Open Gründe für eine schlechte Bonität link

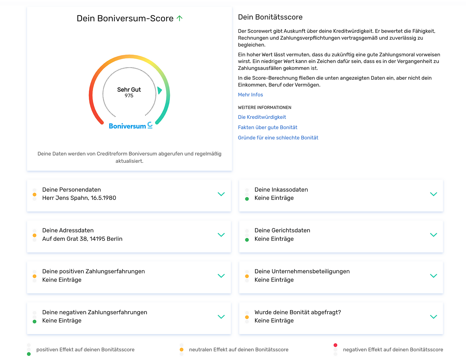278,138
